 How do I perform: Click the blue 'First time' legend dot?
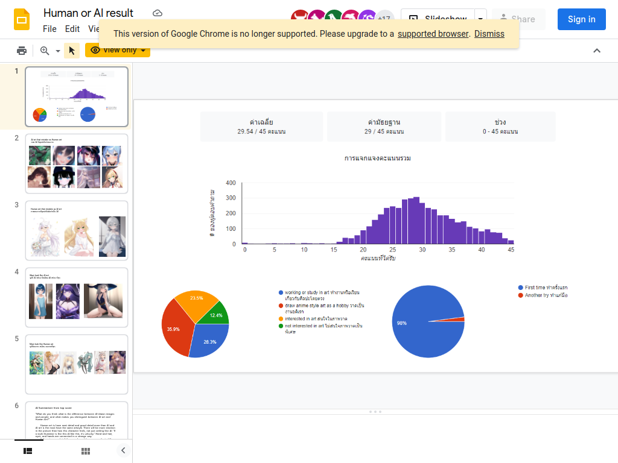click(x=520, y=288)
